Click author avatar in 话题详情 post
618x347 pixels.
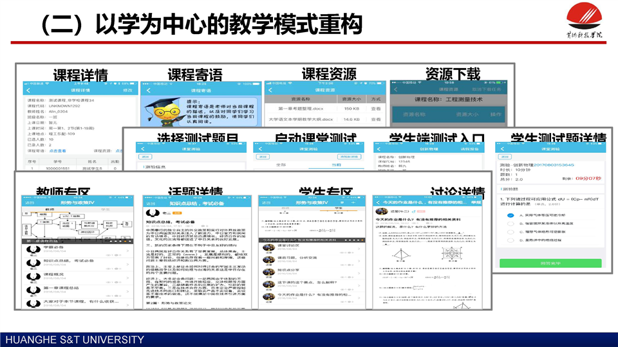pos(152,212)
